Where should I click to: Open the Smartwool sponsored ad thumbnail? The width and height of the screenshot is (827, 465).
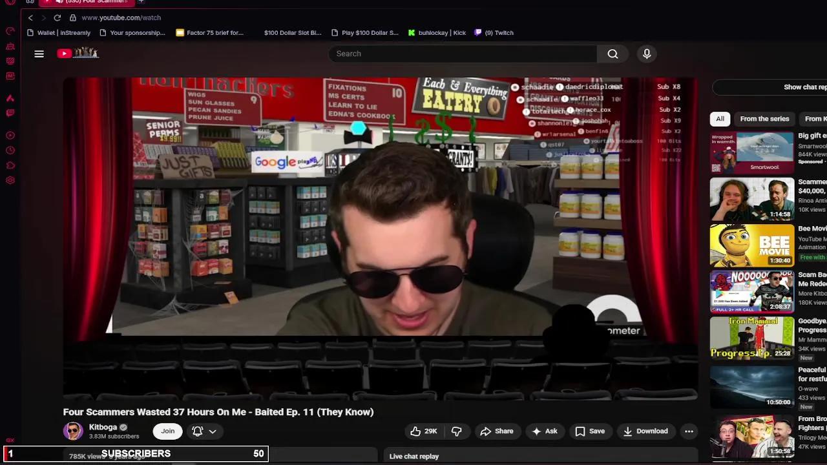[x=752, y=152]
